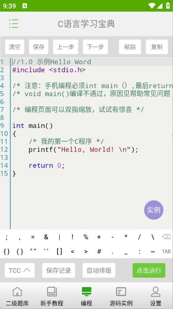Insert double quotes key
The width and height of the screenshot is (173, 309).
tap(33, 251)
